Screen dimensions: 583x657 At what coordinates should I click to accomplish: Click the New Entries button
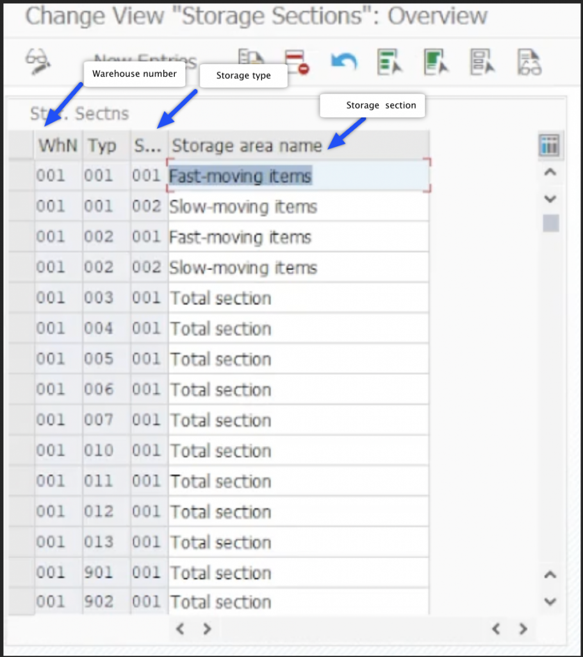point(145,62)
